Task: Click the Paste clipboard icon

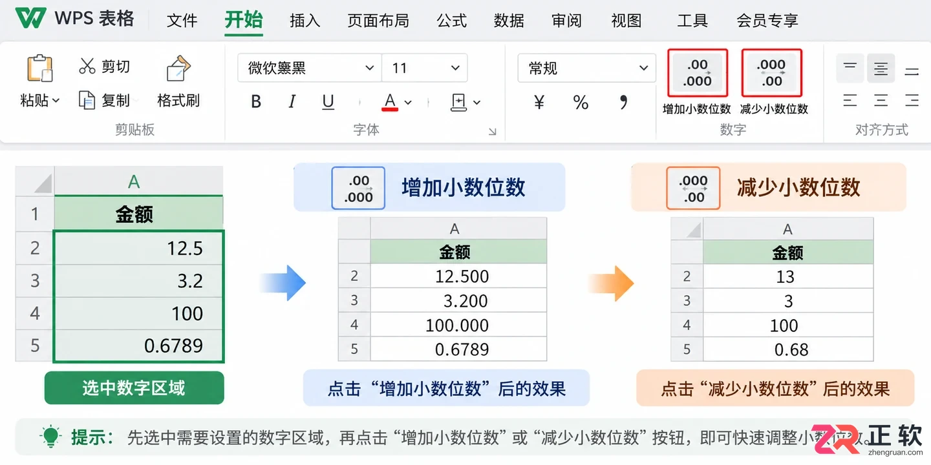Action: tap(39, 68)
